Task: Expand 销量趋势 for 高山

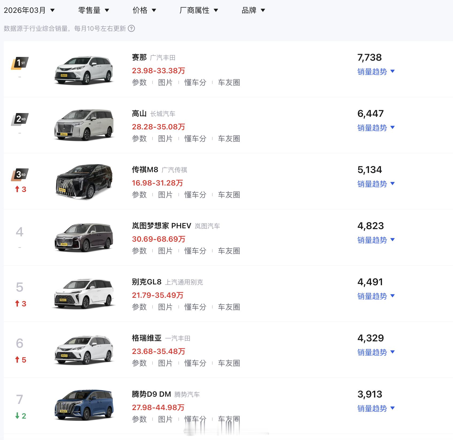Action: click(x=376, y=128)
